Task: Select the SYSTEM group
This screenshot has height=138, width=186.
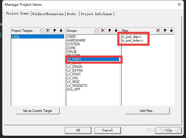Action: click(93, 44)
